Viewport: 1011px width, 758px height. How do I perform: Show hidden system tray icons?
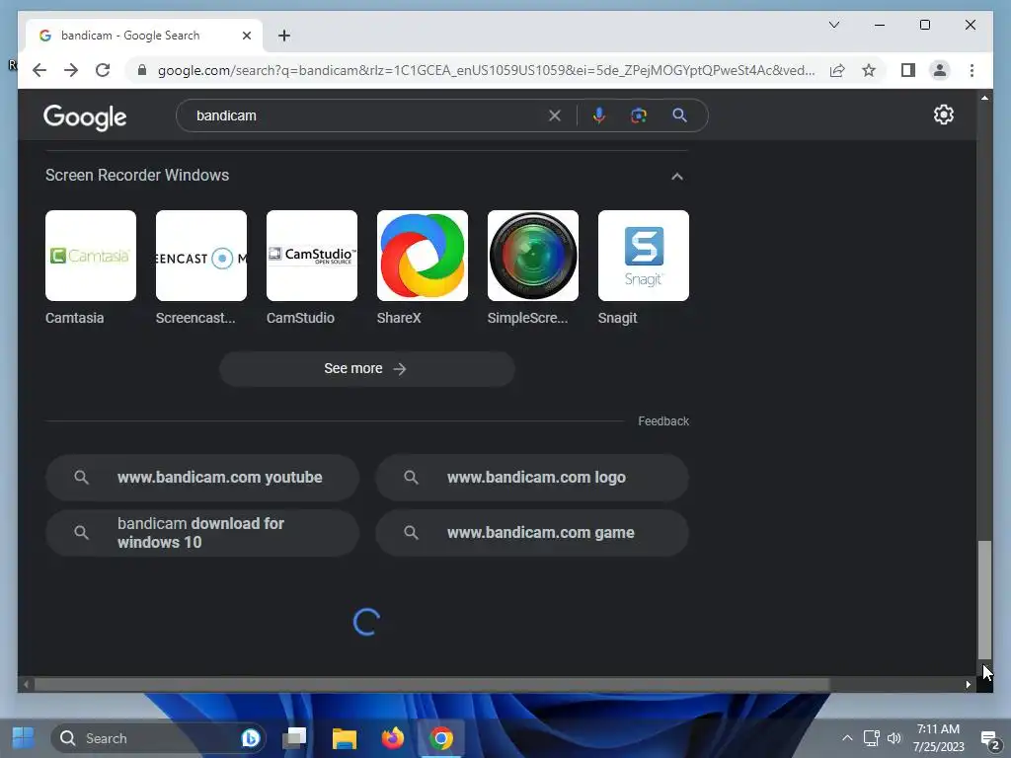pyautogui.click(x=847, y=738)
